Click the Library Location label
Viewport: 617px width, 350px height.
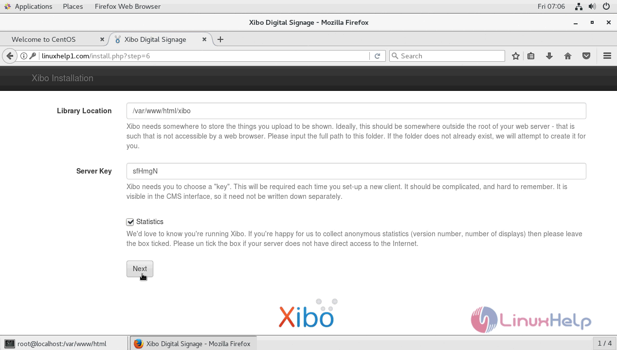tap(84, 111)
